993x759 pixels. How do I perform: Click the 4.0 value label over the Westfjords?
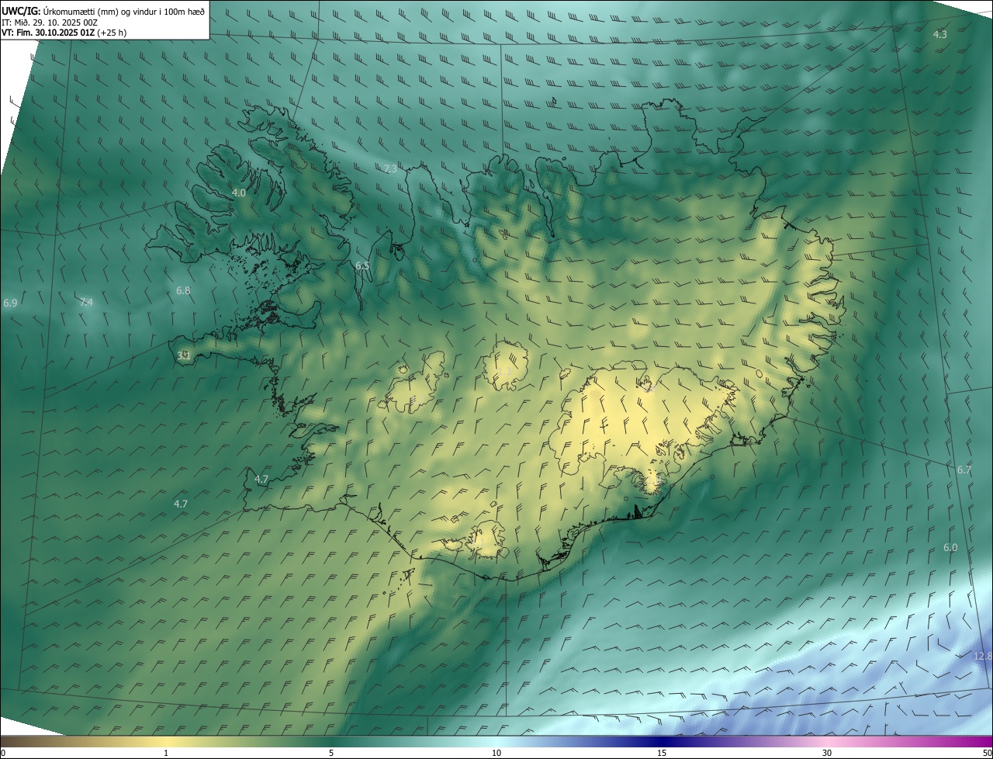coord(239,192)
